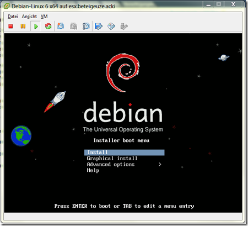The height and width of the screenshot is (226, 248).
Task: Click the VMware console icon in title bar
Action: 7,6
